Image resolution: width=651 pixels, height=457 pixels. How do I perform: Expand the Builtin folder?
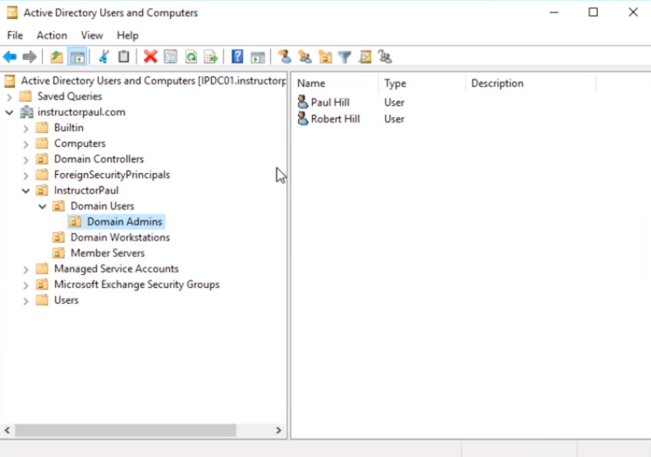(x=25, y=128)
